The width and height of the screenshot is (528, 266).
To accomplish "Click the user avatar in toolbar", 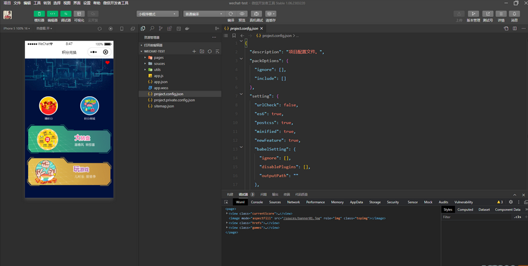I will coord(7,15).
